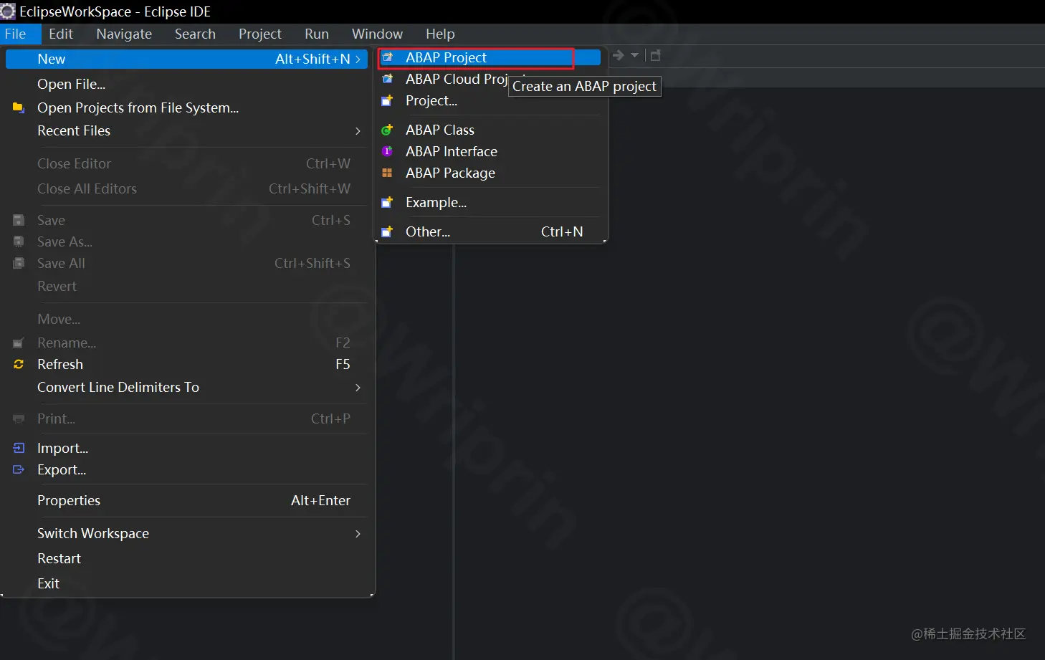This screenshot has height=660, width=1045.
Task: Open the Window menu
Action: click(x=377, y=34)
